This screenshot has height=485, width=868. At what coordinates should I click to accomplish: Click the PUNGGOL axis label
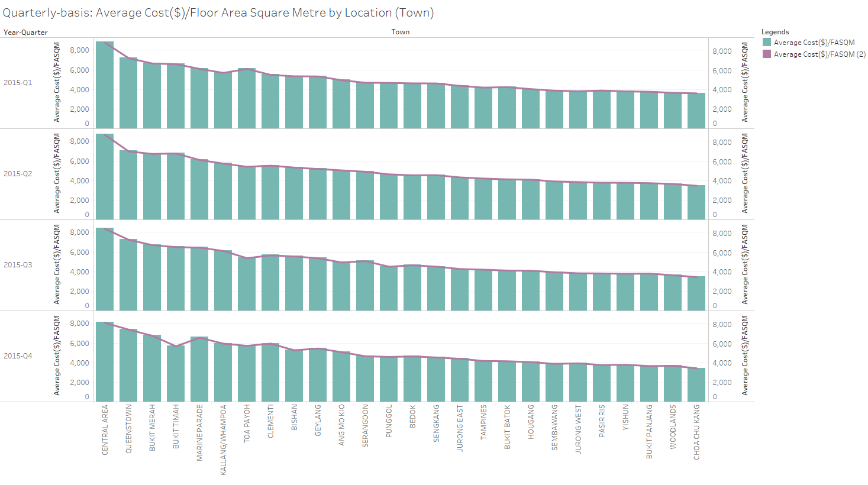point(389,421)
